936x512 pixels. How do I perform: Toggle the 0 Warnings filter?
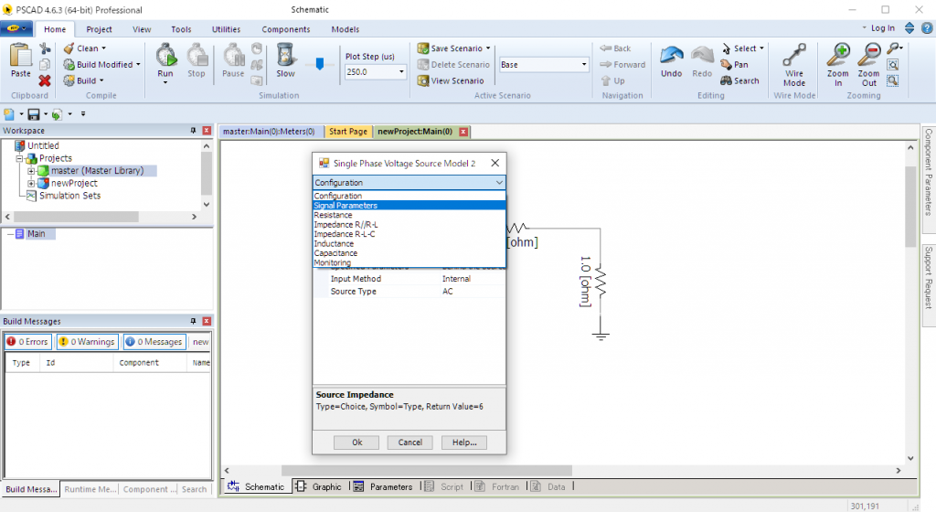pos(87,342)
